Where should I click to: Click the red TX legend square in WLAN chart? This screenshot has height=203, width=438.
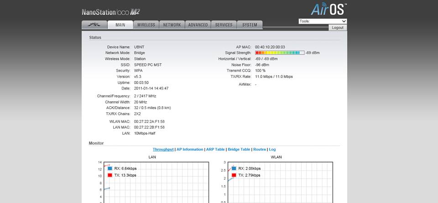234,175
